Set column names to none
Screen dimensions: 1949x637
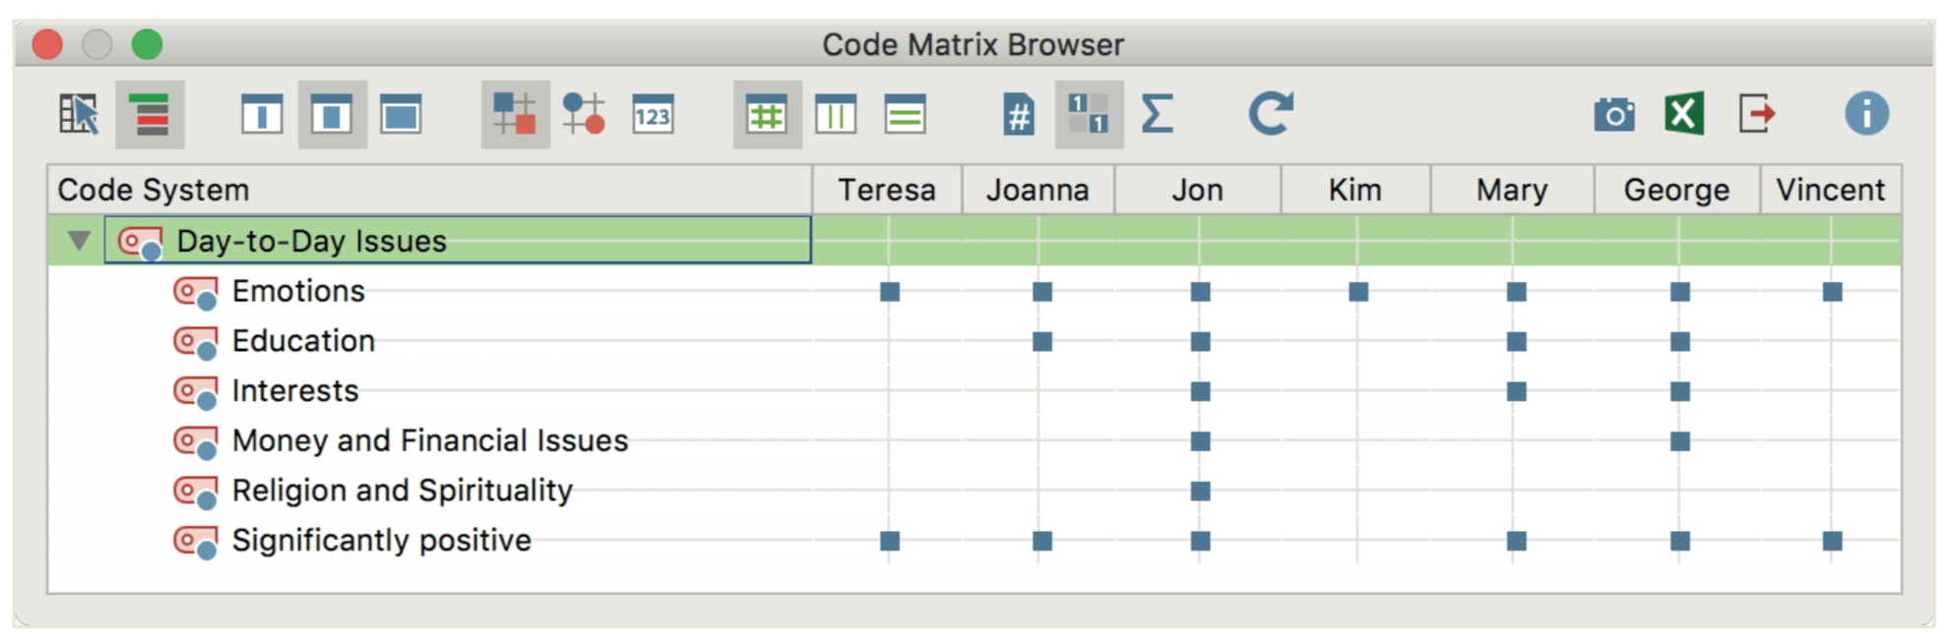tap(262, 115)
